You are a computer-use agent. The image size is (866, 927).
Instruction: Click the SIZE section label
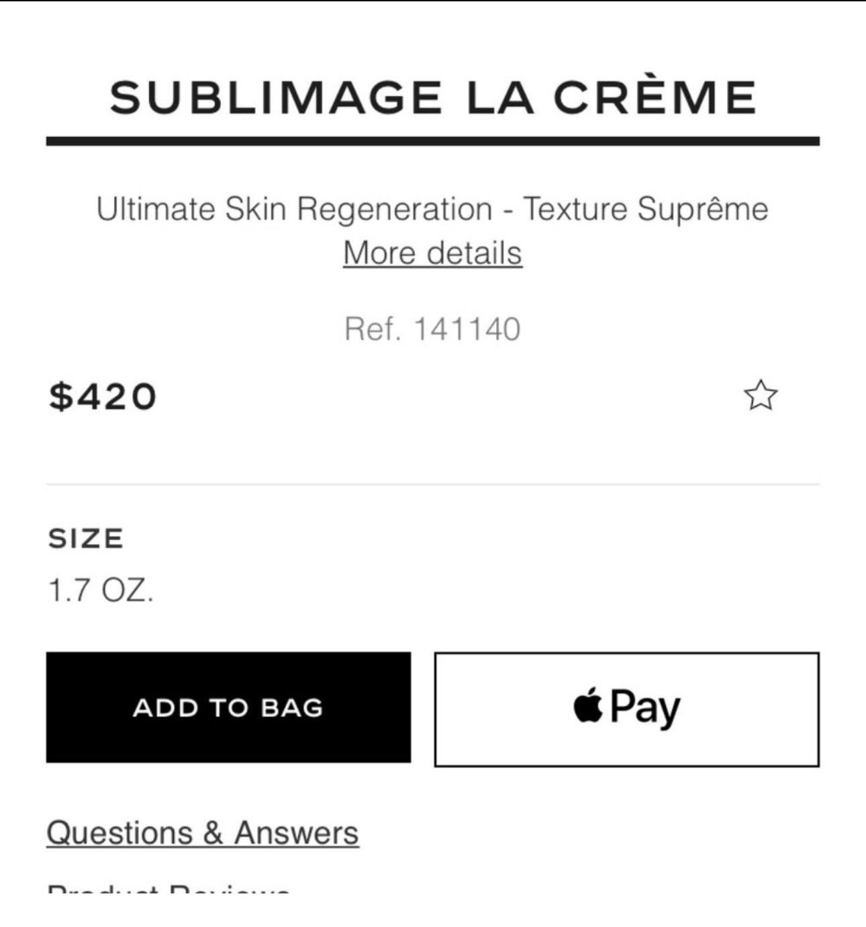pyautogui.click(x=86, y=539)
